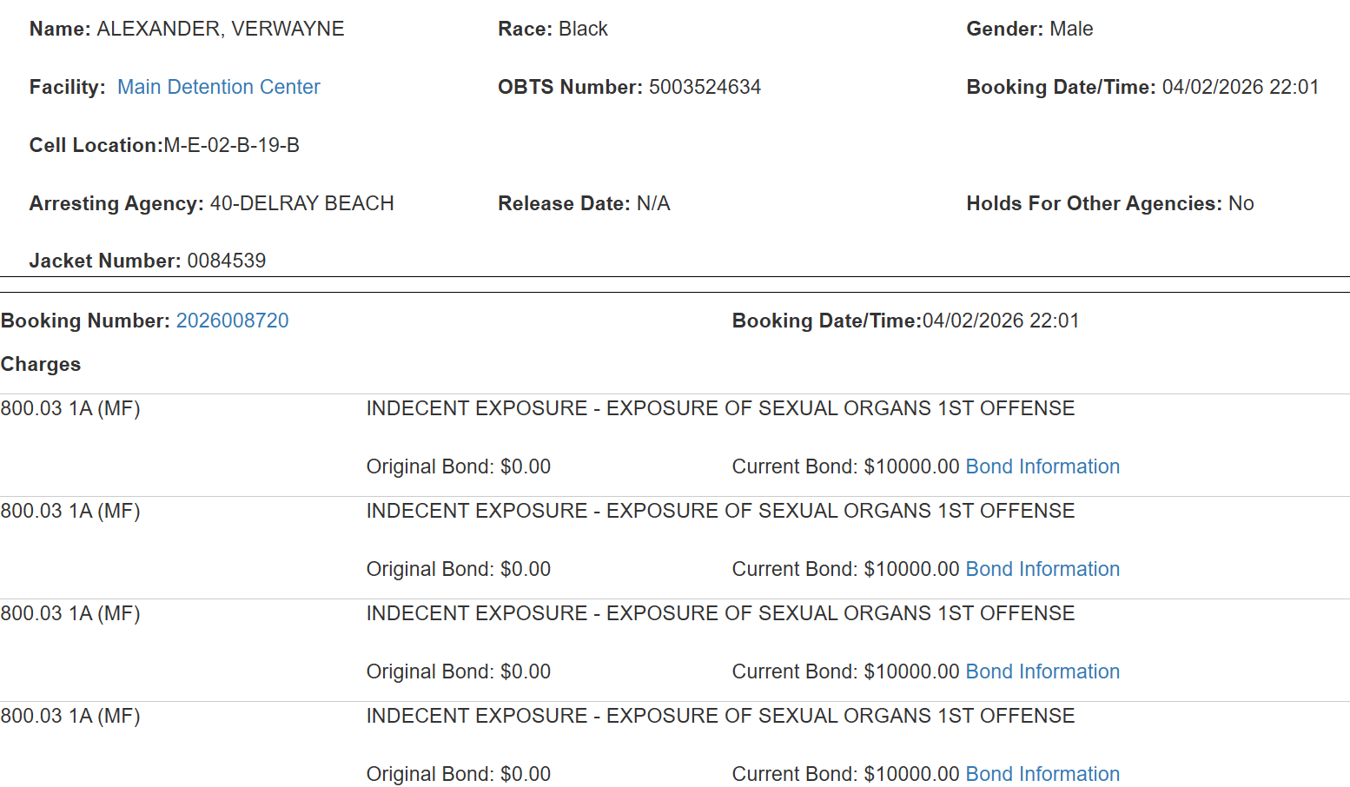1350x787 pixels.
Task: Select the Race field value Black
Action: click(584, 29)
